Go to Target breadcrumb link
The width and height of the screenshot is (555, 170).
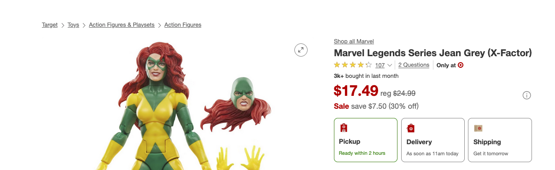[50, 25]
